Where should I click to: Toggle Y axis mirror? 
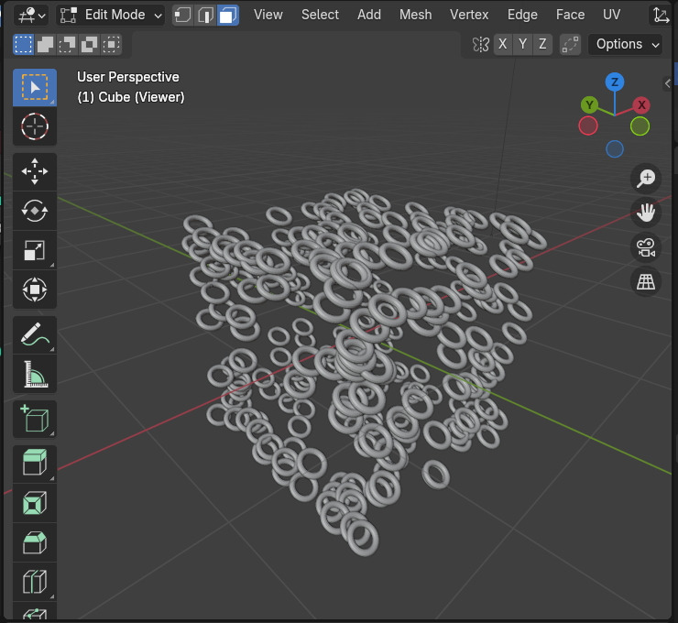point(523,44)
